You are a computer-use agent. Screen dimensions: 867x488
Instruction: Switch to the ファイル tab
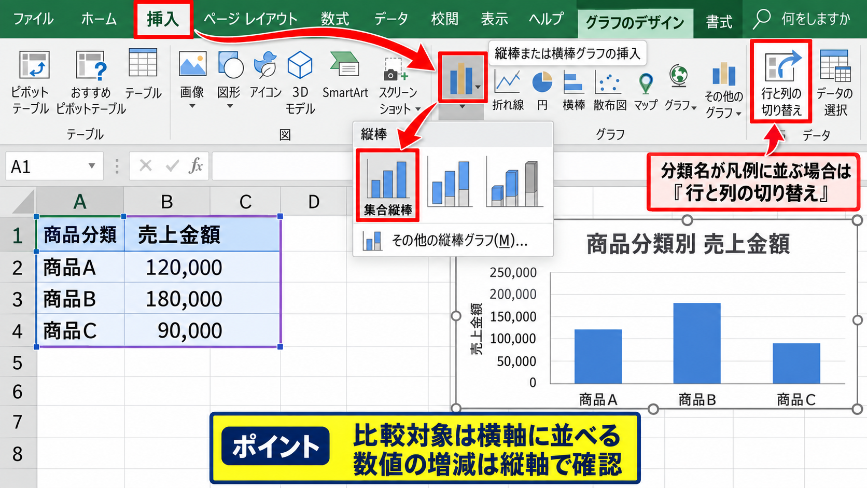(33, 19)
